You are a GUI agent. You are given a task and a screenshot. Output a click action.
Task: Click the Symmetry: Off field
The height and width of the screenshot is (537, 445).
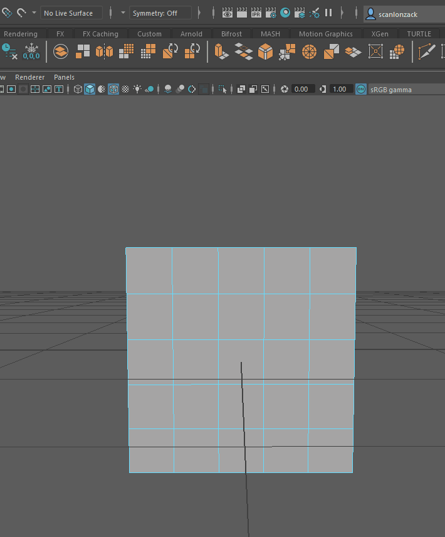click(x=160, y=13)
